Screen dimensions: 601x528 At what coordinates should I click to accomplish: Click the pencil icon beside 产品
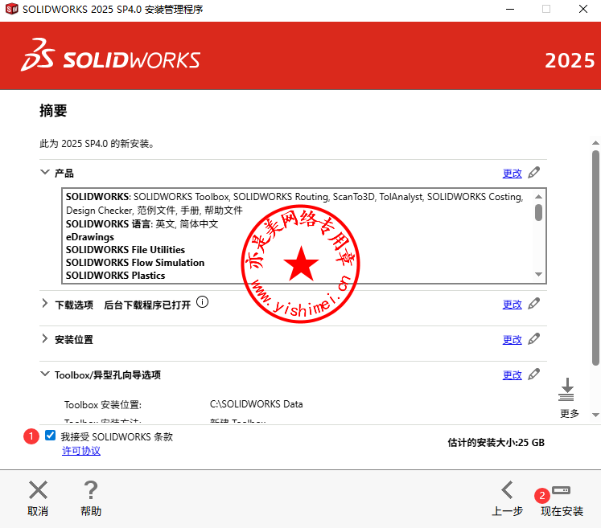(534, 173)
